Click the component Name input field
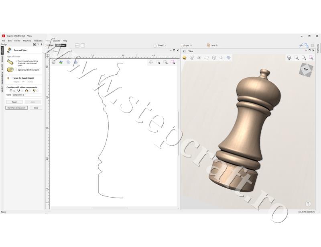Screen dimensions: 321x247 coord(26,95)
